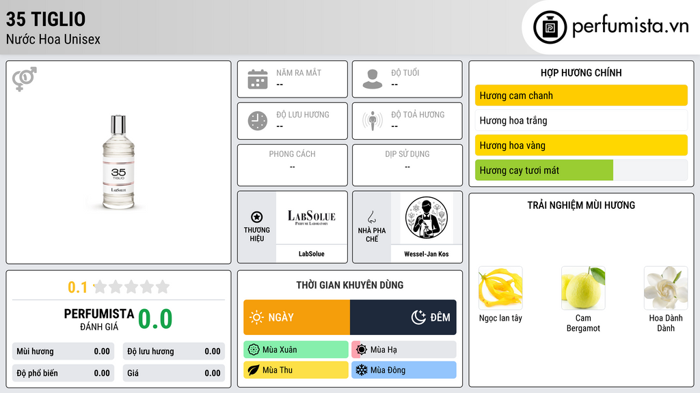This screenshot has width=700, height=393.
Task: Click the Perfumista Đánh Giá label
Action: 99,319
